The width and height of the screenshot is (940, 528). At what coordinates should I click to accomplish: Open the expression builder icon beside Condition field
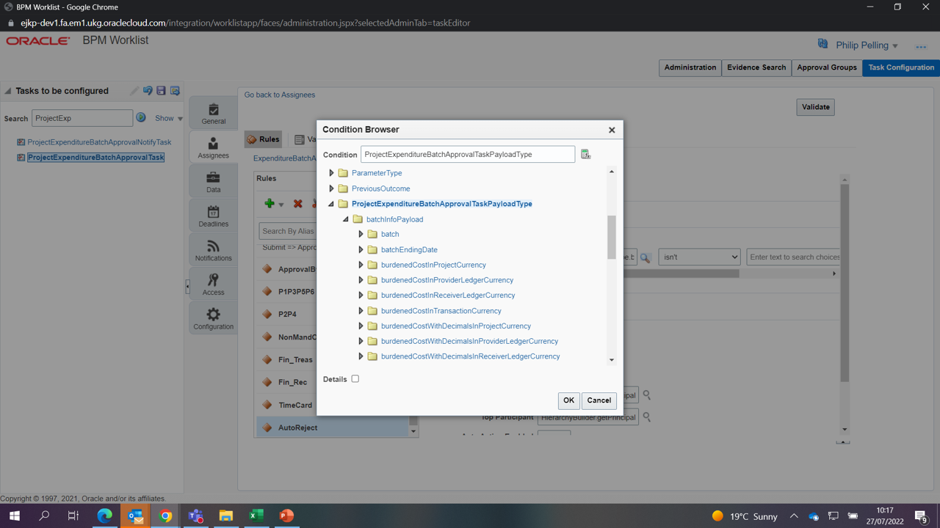585,154
